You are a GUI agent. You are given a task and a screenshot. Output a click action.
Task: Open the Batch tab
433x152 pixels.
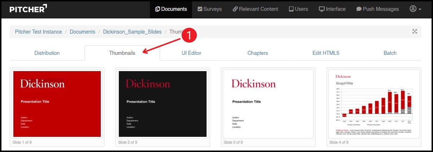pos(390,53)
